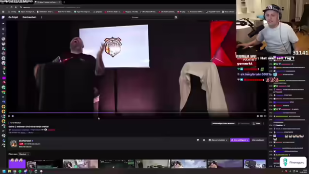Click the Live zuschauen button
Viewport: 309px width, 174px height.
pos(258,140)
